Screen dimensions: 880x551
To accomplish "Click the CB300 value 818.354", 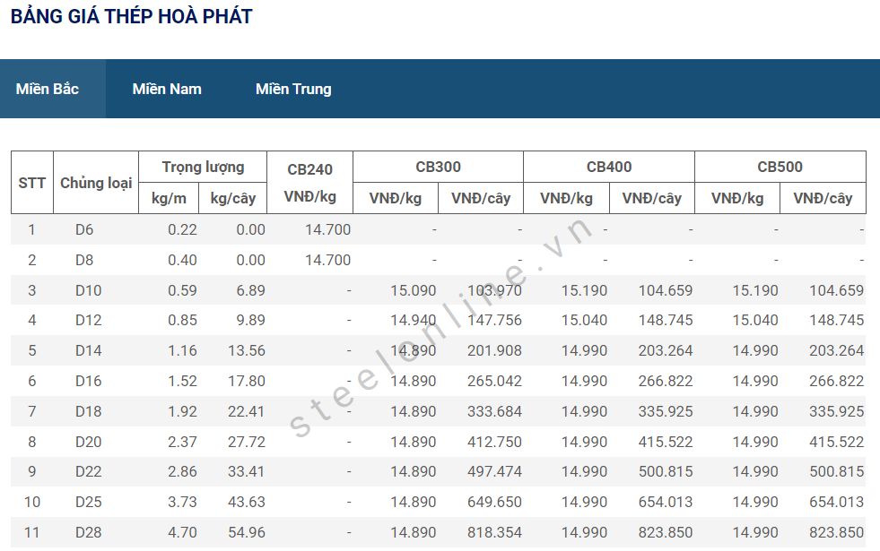I will [494, 532].
